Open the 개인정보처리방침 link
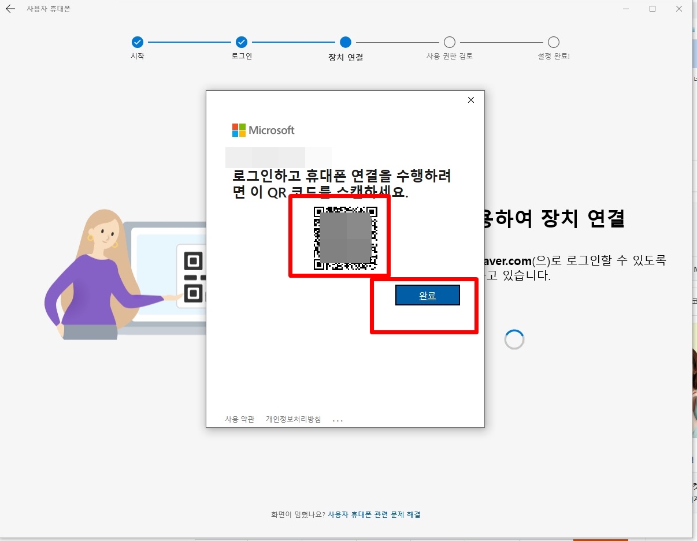The width and height of the screenshot is (697, 541). [x=294, y=419]
